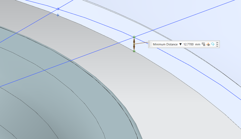The image size is (241, 139).
Task: Click the information window icon beside mm
Action: coord(204,44)
